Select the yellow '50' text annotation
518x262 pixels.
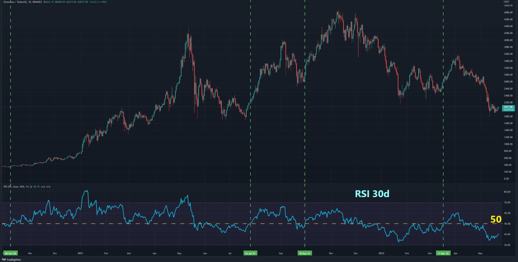496,219
